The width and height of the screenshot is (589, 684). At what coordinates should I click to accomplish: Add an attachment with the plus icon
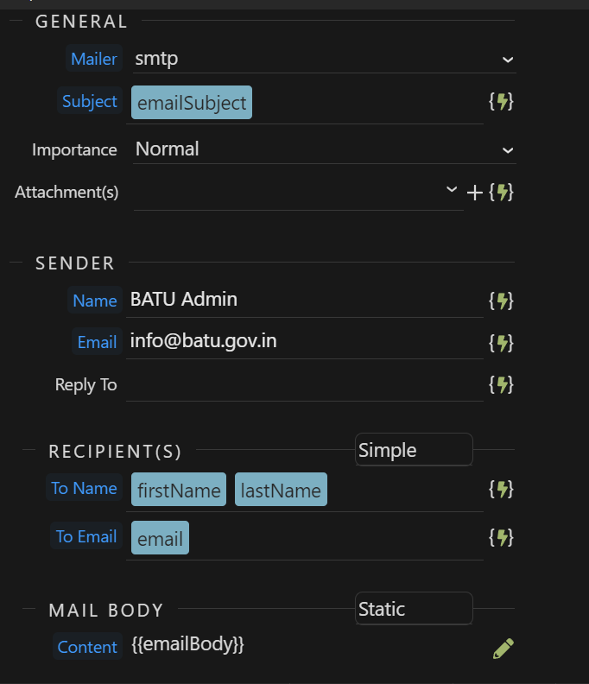coord(474,192)
